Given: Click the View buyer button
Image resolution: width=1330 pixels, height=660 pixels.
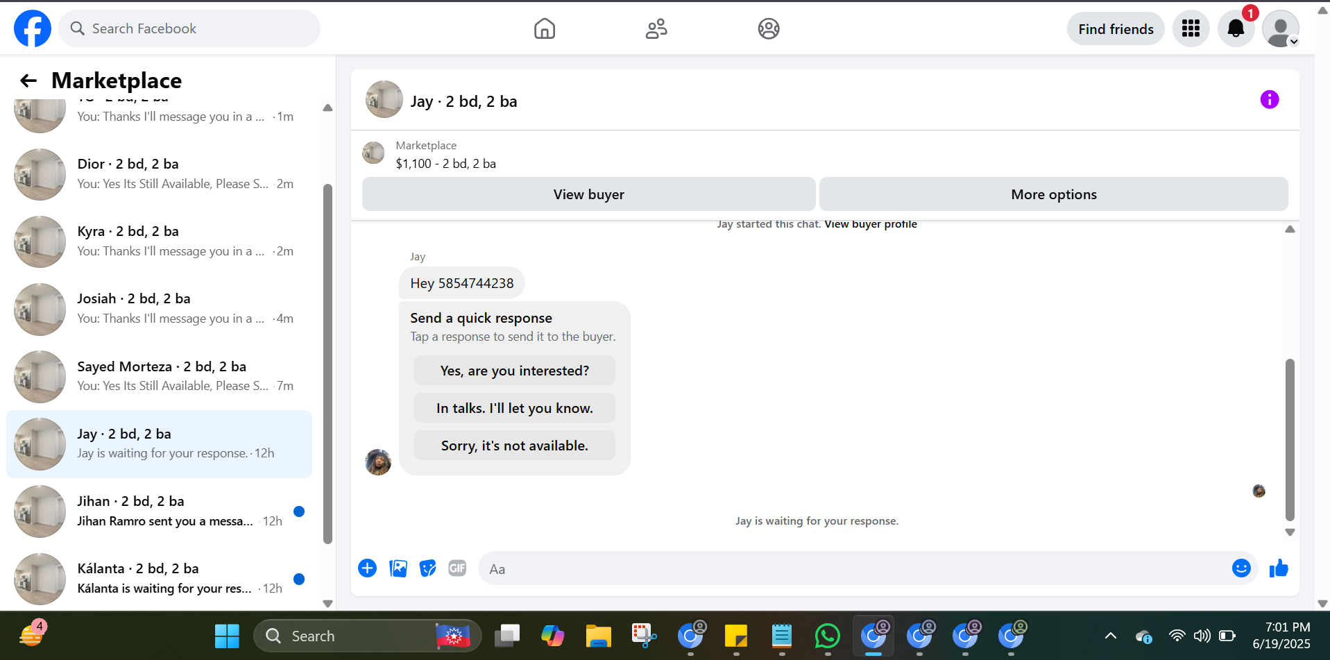Looking at the screenshot, I should (x=589, y=194).
